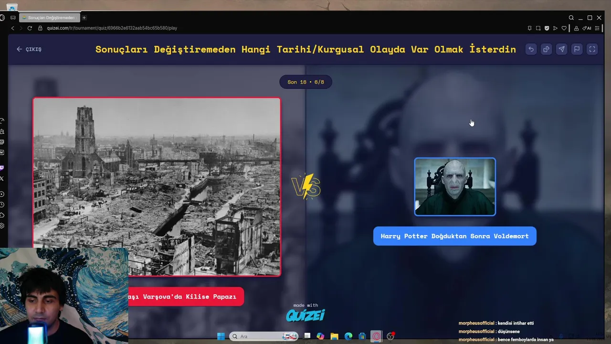Click the taskbar Ara search box
Viewport: 611px width, 344px height.
pyautogui.click(x=264, y=336)
